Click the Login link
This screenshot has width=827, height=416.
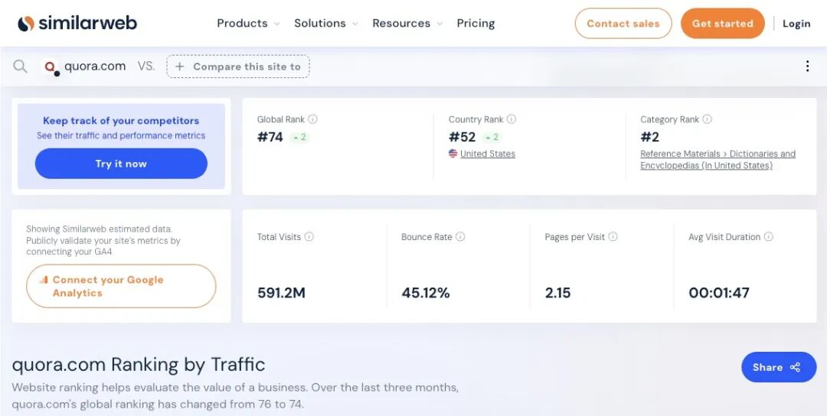tap(796, 24)
